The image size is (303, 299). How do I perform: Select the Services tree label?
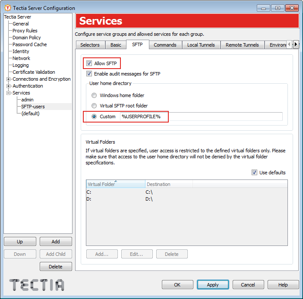pos(21,93)
